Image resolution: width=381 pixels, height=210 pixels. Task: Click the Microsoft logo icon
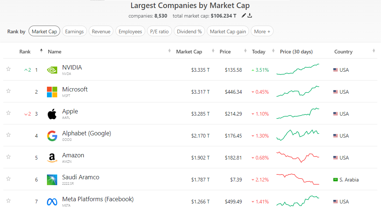coord(52,92)
